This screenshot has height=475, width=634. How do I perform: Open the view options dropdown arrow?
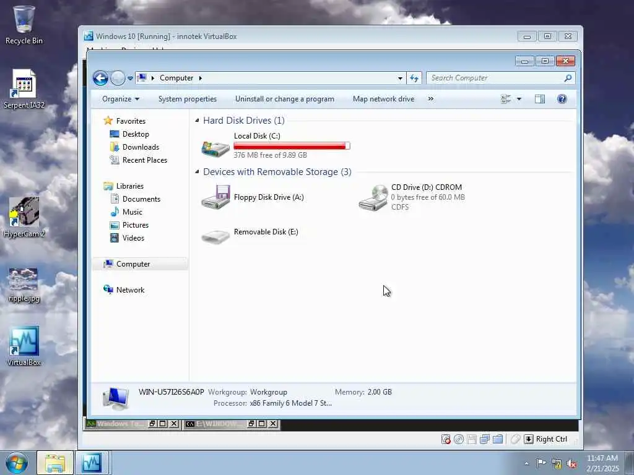[519, 99]
